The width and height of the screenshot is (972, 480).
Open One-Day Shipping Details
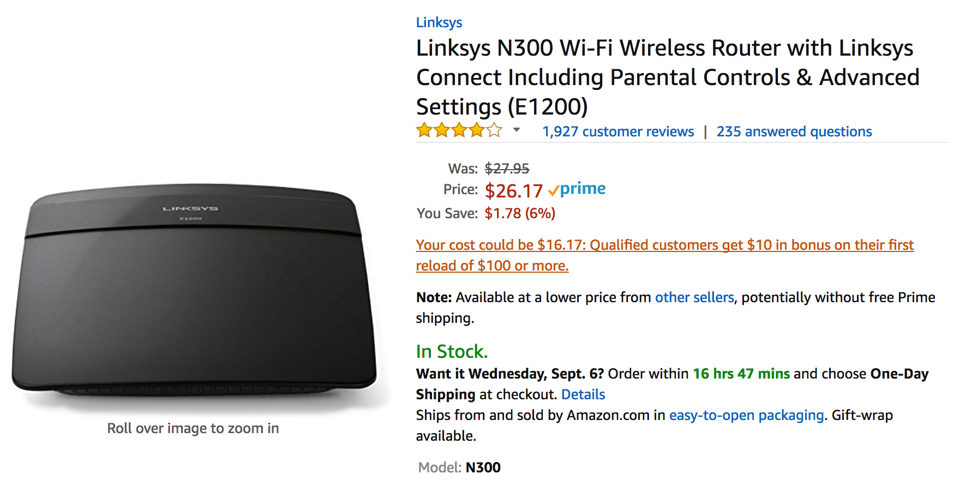click(583, 394)
